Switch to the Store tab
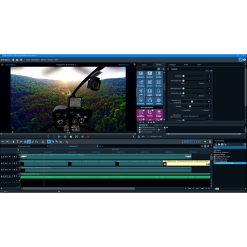The width and height of the screenshot is (247, 247). 199,65
